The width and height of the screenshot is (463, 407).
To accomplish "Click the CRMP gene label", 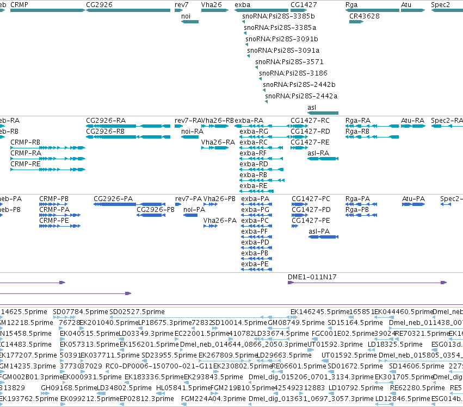I will pos(19,5).
